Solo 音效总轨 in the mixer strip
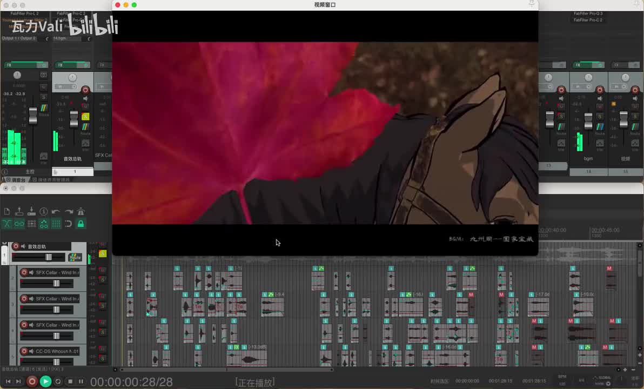644x389 pixels. pyautogui.click(x=85, y=117)
